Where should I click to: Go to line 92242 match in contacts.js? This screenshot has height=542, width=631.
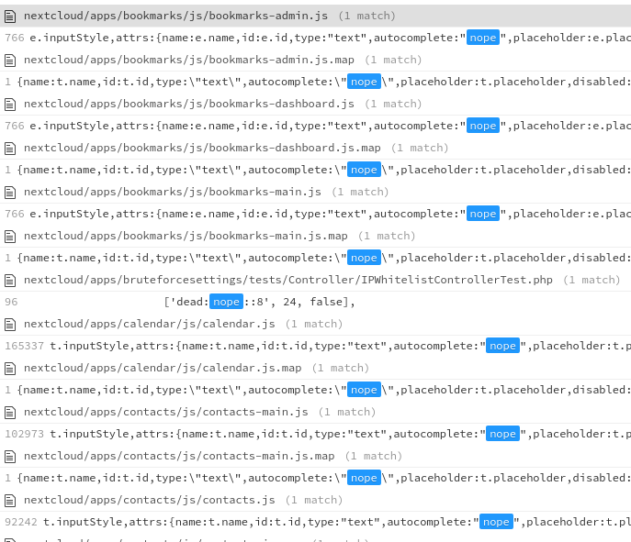point(316,522)
